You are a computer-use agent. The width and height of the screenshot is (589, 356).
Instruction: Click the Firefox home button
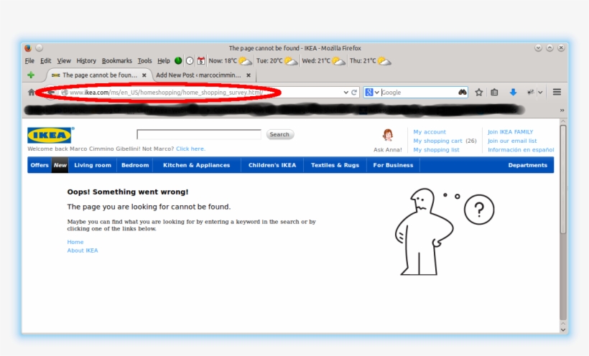coord(31,92)
